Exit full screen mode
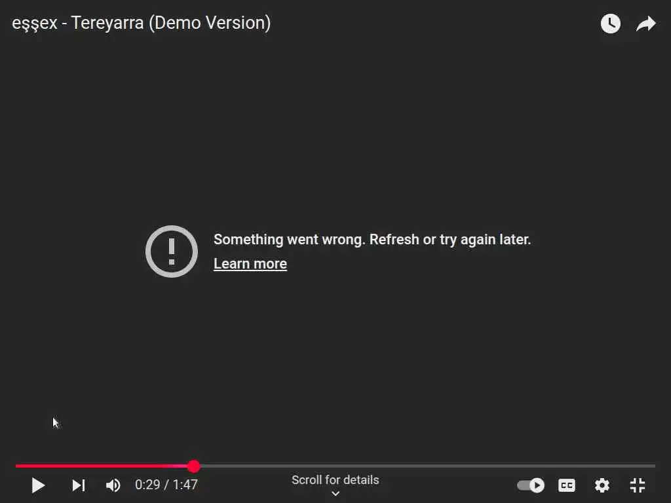The image size is (671, 503). [637, 485]
